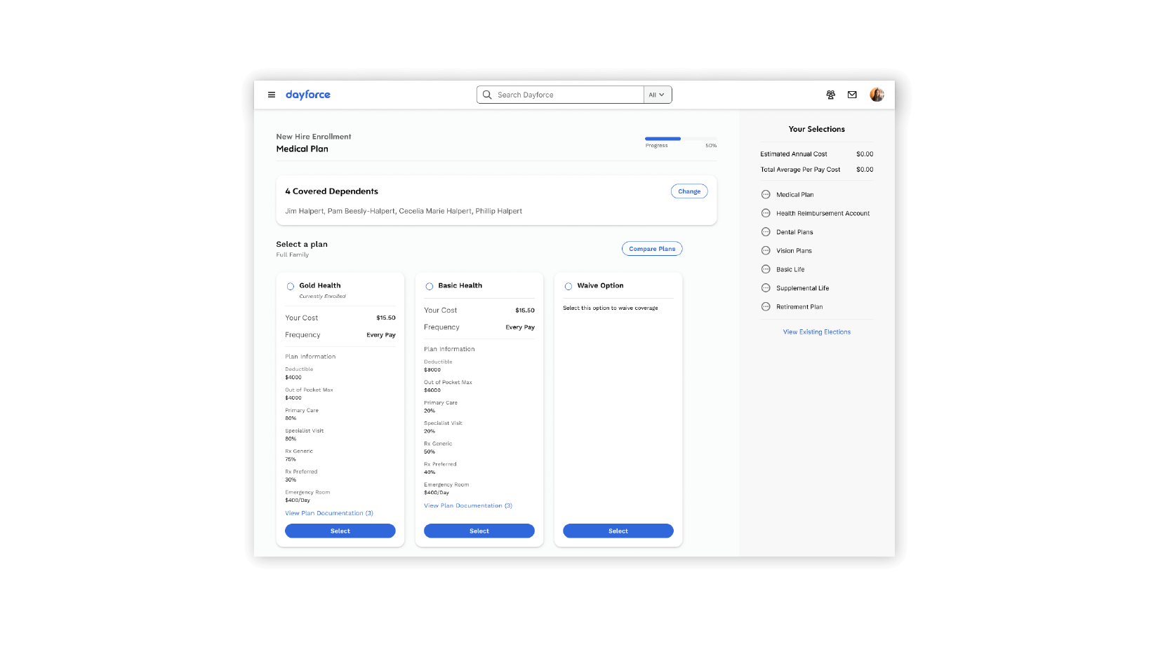This screenshot has width=1151, height=647.
Task: Click the Retirement Plan status icon
Action: (x=765, y=306)
